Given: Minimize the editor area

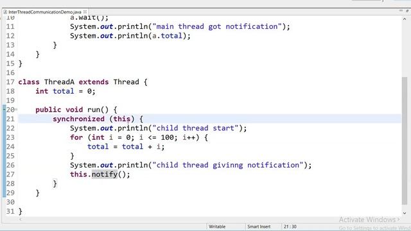Looking at the screenshot, I should pyautogui.click(x=401, y=11).
